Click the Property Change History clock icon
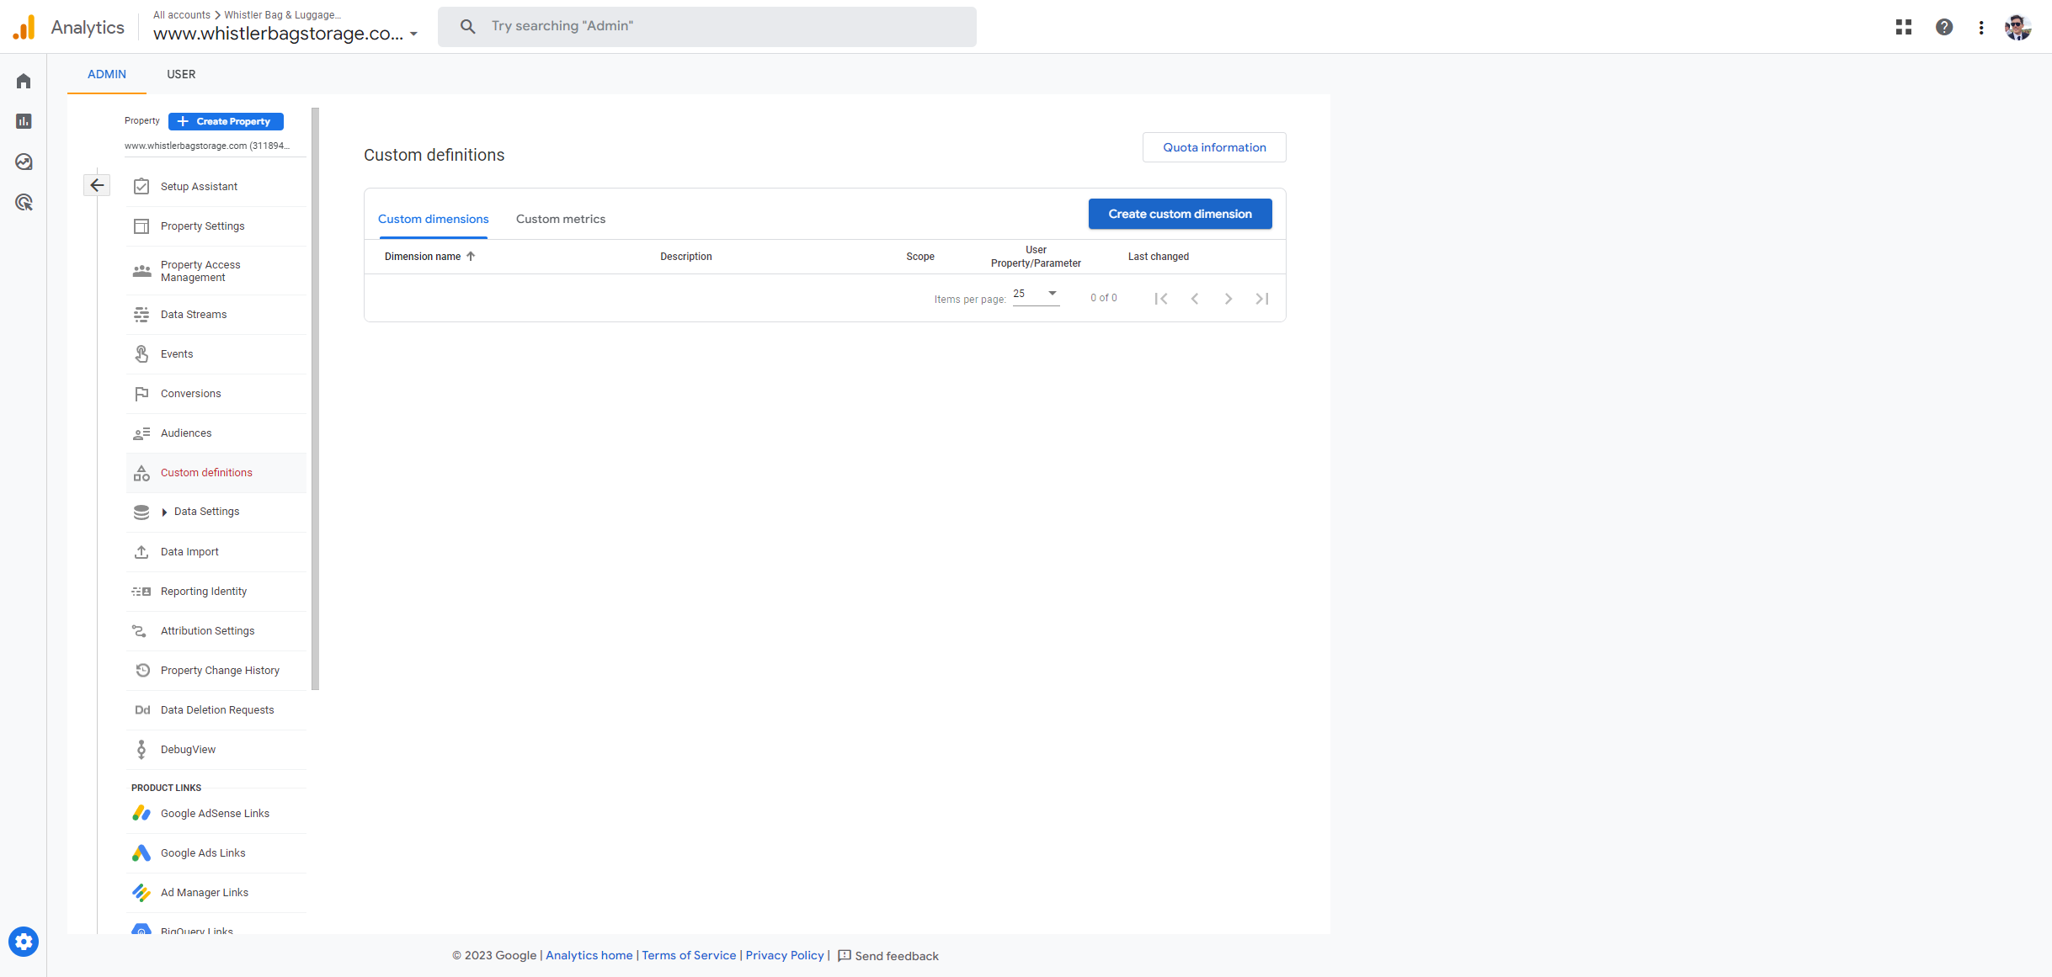2052x977 pixels. click(x=142, y=671)
